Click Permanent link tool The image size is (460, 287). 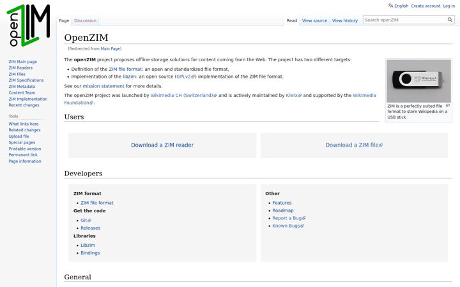pos(23,155)
